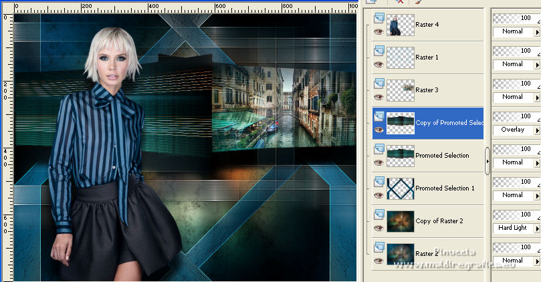Click the Copy of Promoted Selection thumbnail

click(x=400, y=123)
